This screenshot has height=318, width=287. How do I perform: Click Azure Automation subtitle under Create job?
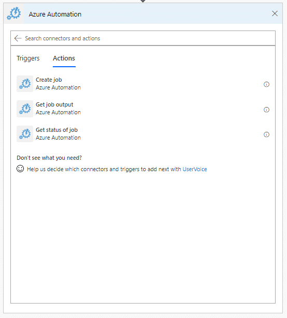(x=59, y=87)
